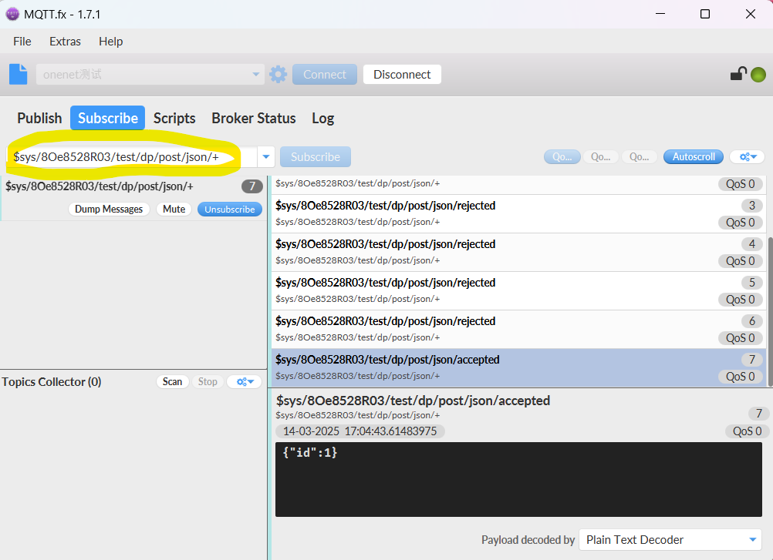773x560 pixels.
Task: Open message list settings gear dropdown
Action: tap(747, 157)
